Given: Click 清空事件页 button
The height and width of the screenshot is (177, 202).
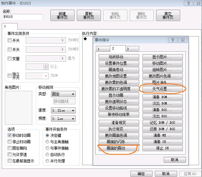Looking at the screenshot, I should coord(168,15).
